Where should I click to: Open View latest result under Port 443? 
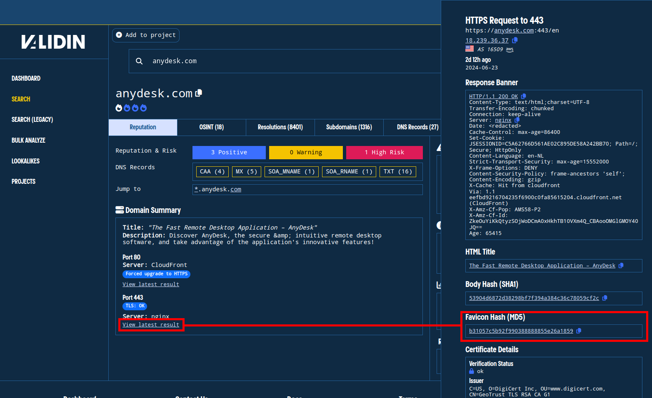pyautogui.click(x=151, y=325)
